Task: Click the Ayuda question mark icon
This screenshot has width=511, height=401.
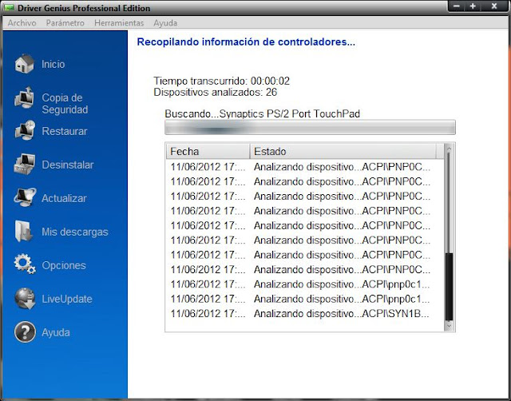Action: [x=25, y=332]
